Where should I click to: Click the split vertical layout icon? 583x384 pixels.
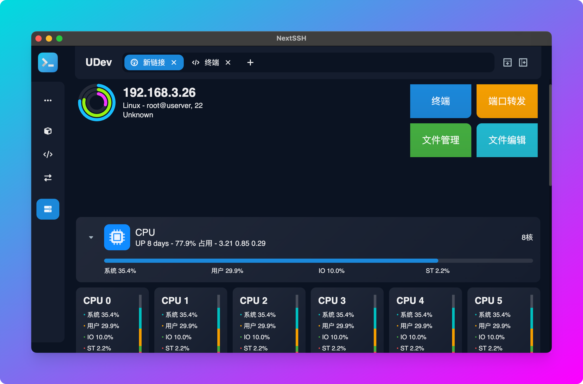coord(523,62)
